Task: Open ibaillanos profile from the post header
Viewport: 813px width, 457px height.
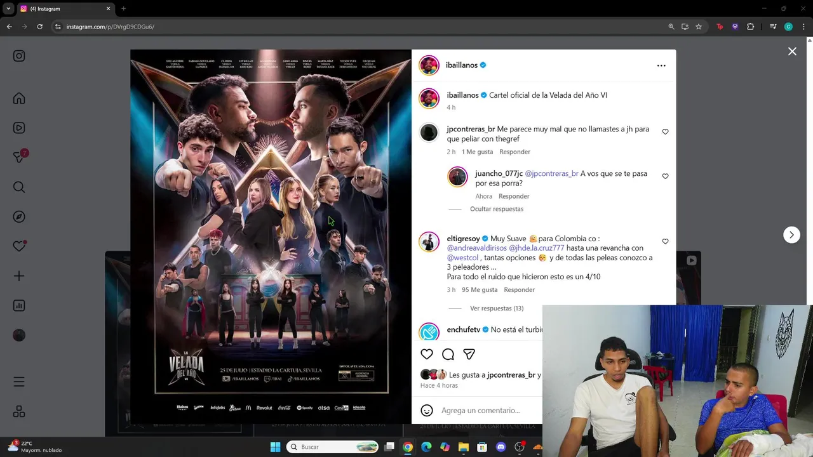Action: [462, 65]
